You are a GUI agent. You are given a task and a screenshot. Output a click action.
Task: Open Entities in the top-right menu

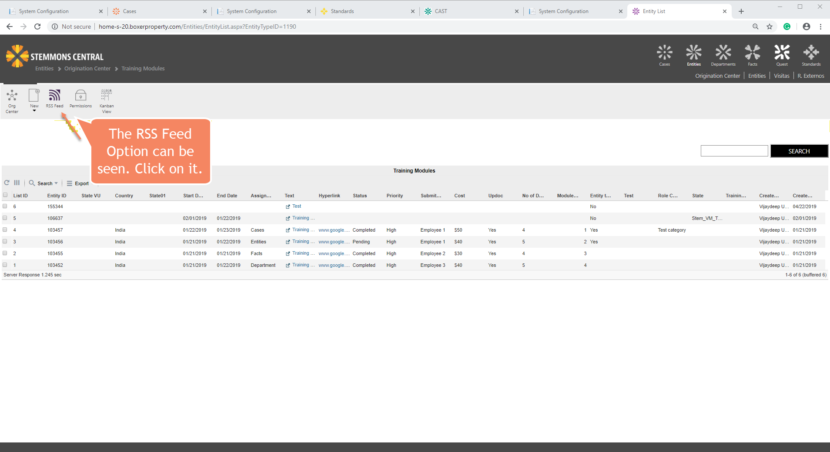point(757,76)
